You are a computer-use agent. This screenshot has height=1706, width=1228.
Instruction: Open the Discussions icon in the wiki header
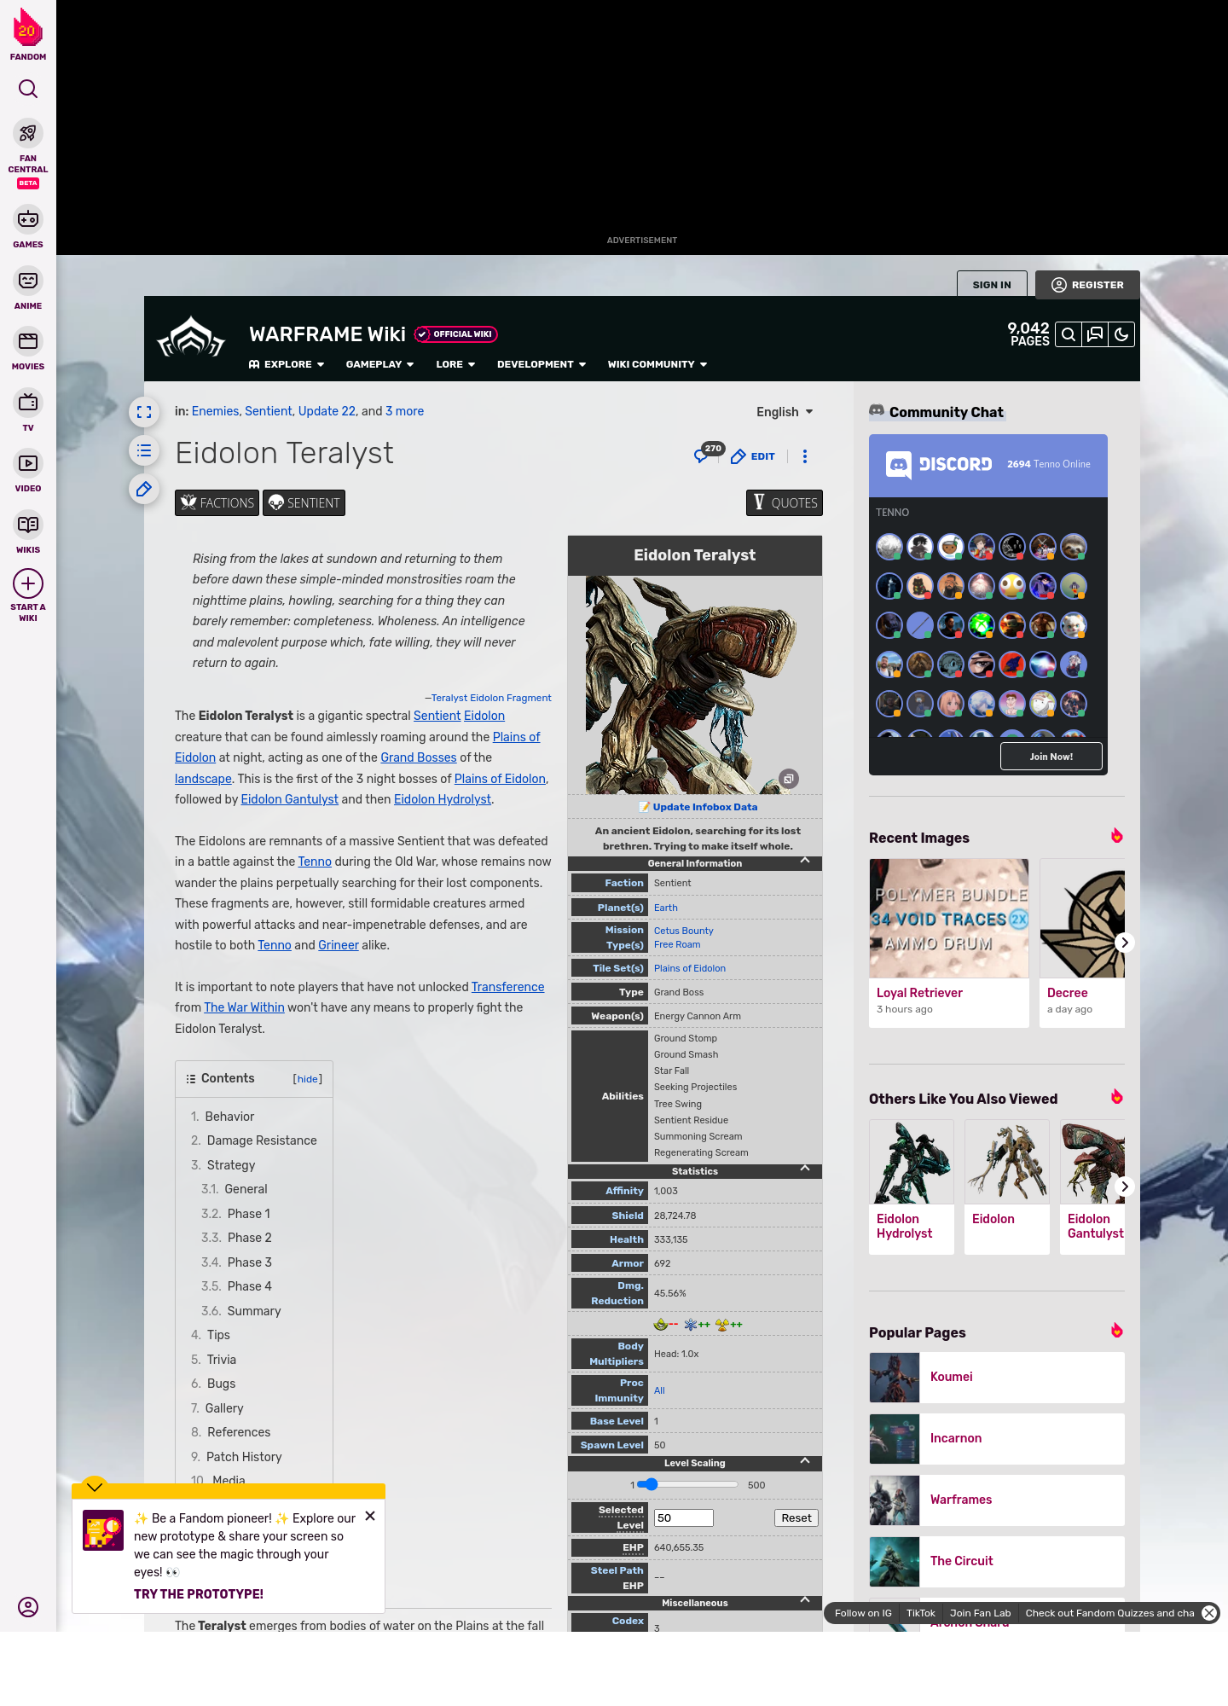click(1095, 334)
